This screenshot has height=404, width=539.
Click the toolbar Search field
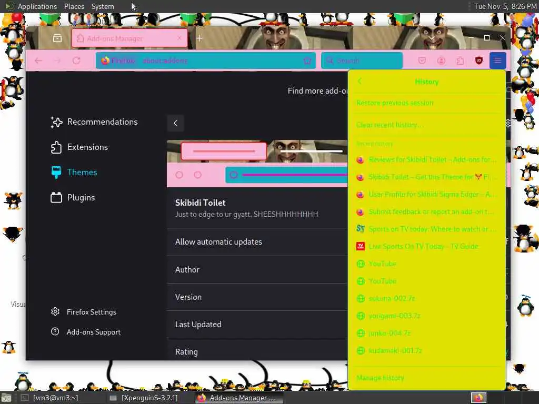coord(362,61)
